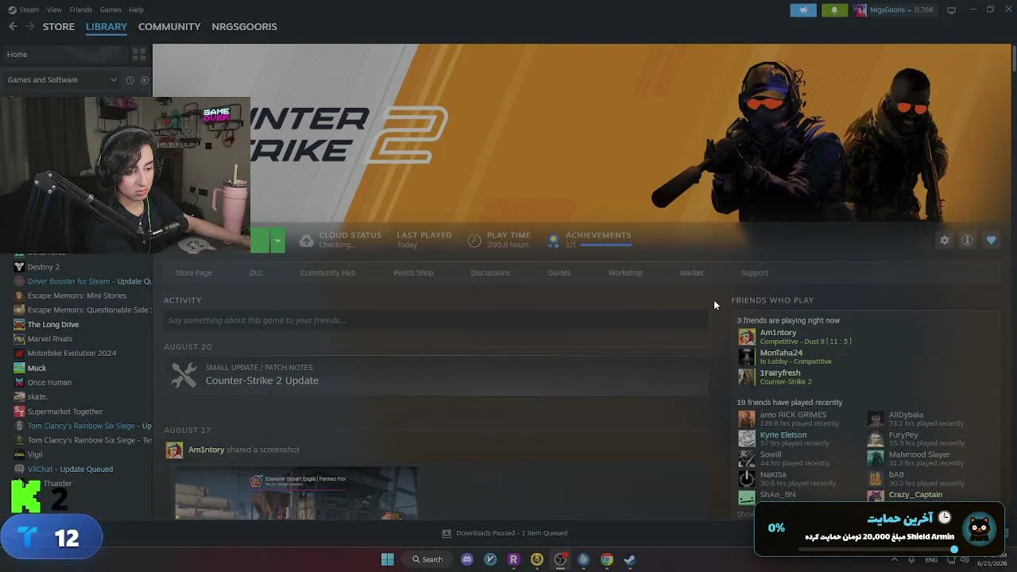Image resolution: width=1017 pixels, height=572 pixels.
Task: Open Steam from the taskbar
Action: [x=630, y=559]
